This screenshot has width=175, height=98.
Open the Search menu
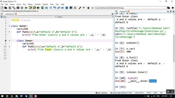coord(12,4)
